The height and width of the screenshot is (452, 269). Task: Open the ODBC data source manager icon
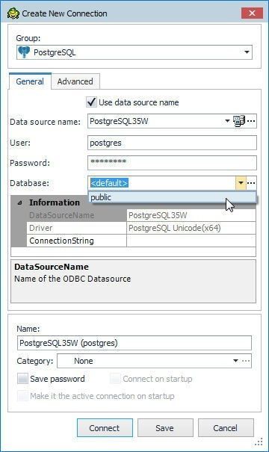coord(239,121)
